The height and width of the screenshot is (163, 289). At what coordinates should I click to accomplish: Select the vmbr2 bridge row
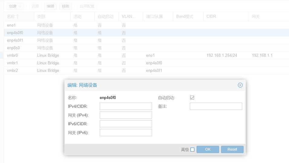(x=147, y=70)
